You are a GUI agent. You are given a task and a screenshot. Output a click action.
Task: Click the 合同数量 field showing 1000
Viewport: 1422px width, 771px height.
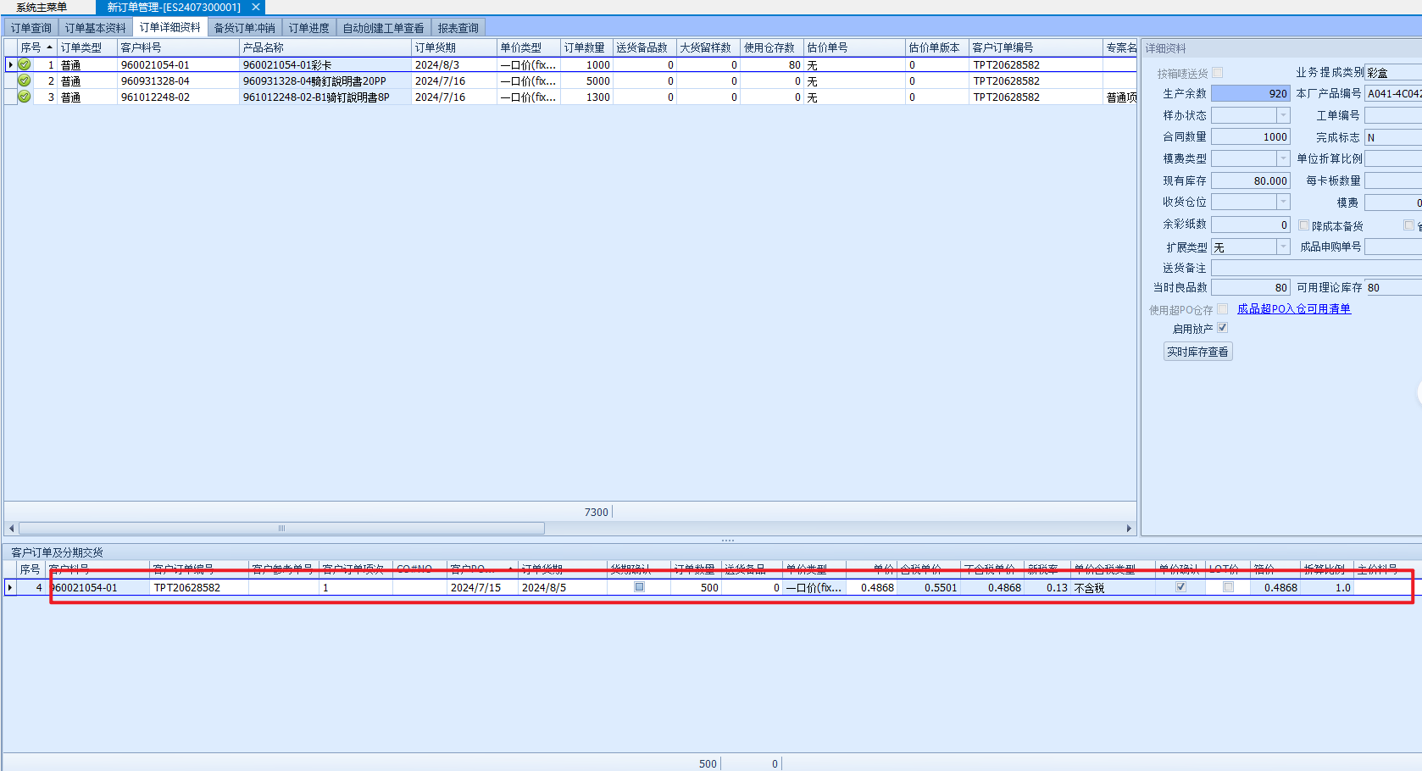coord(1251,136)
